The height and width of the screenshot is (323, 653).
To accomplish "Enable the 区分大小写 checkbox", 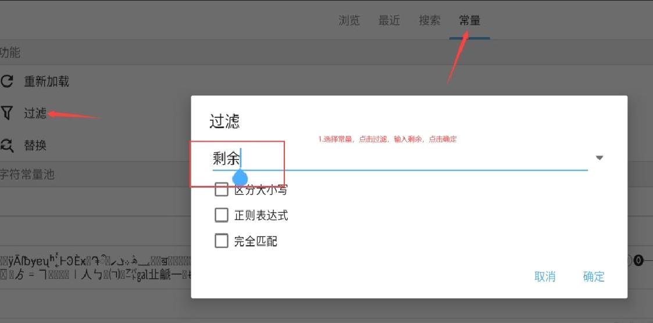I will pyautogui.click(x=222, y=189).
